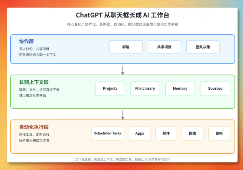This screenshot has width=243, height=170.
Task: Click the text 连接工具、定时运行
Action: point(34,135)
